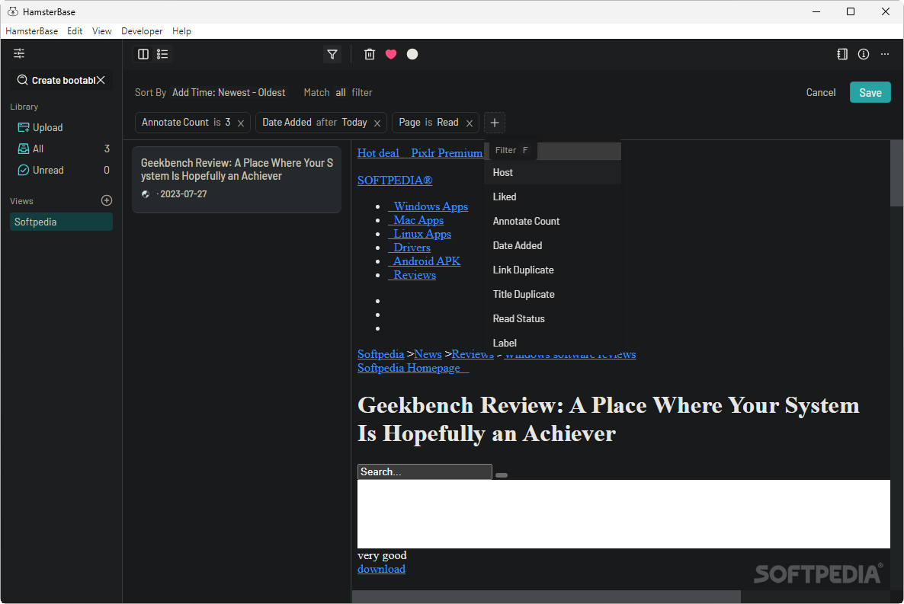Click the filter funnel icon
This screenshot has width=904, height=604.
332,54
